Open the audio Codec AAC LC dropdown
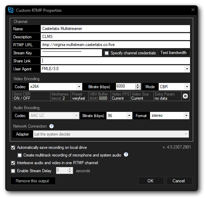205x198 pixels. pos(76,115)
